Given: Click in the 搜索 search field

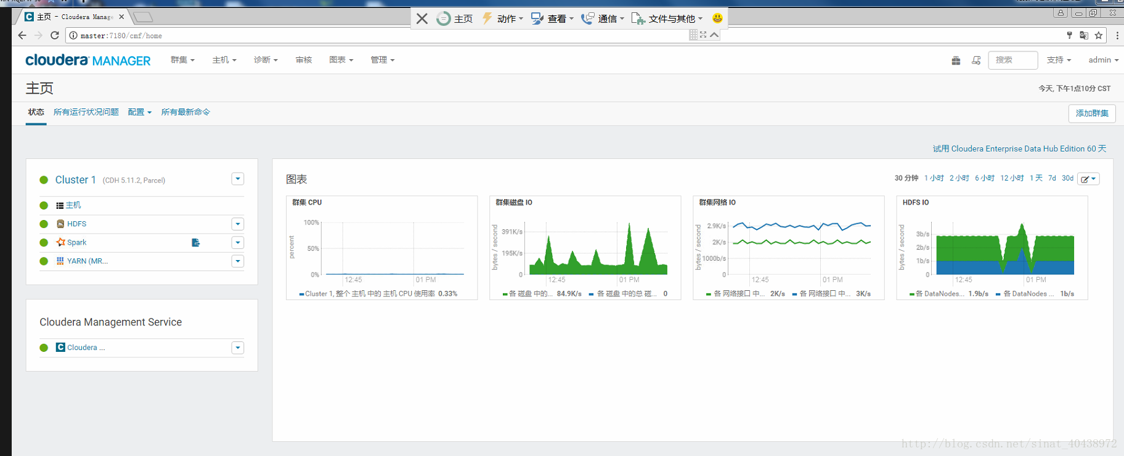Looking at the screenshot, I should pyautogui.click(x=1012, y=60).
